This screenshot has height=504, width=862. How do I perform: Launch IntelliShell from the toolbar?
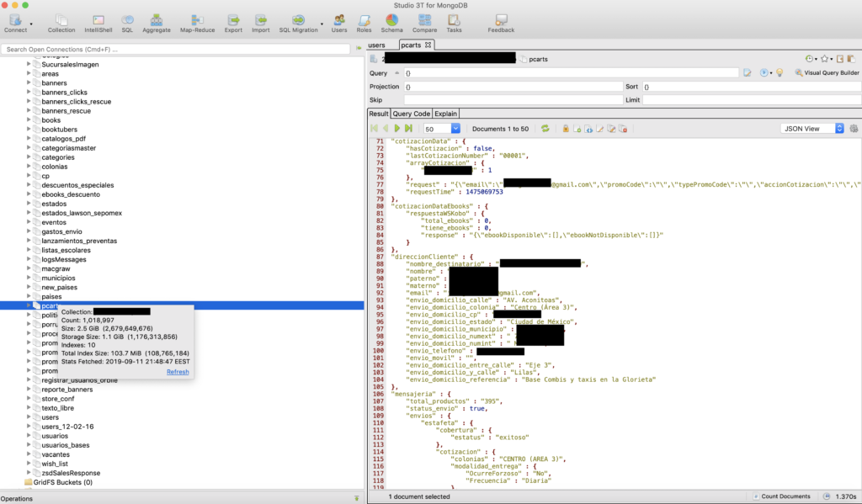pyautogui.click(x=98, y=24)
